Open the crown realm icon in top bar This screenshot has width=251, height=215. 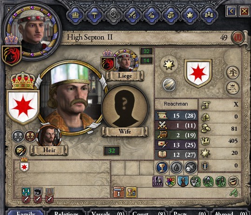click(x=75, y=15)
